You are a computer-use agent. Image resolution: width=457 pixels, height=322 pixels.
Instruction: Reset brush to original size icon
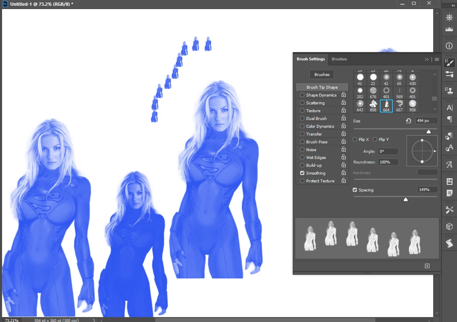408,121
